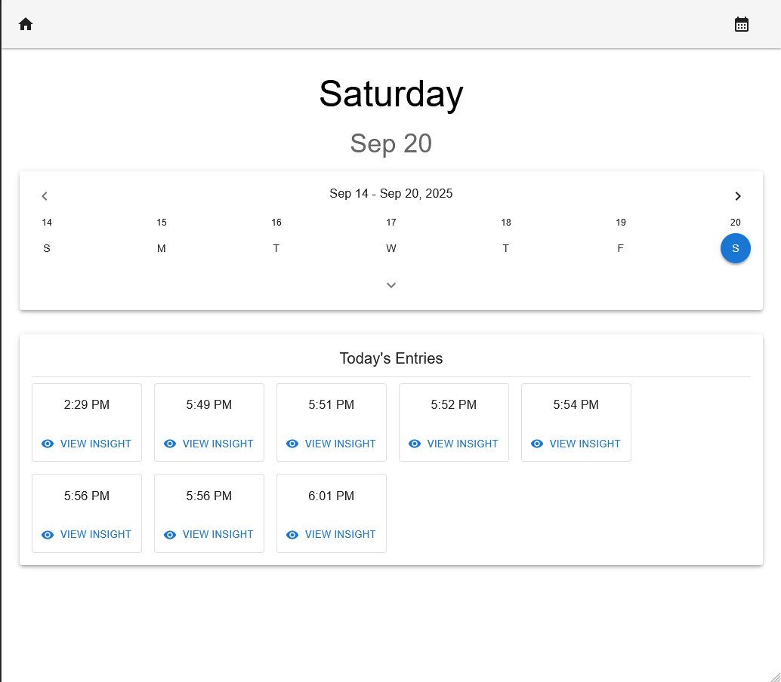
Task: Select Thursday the 18th
Action: tap(506, 248)
